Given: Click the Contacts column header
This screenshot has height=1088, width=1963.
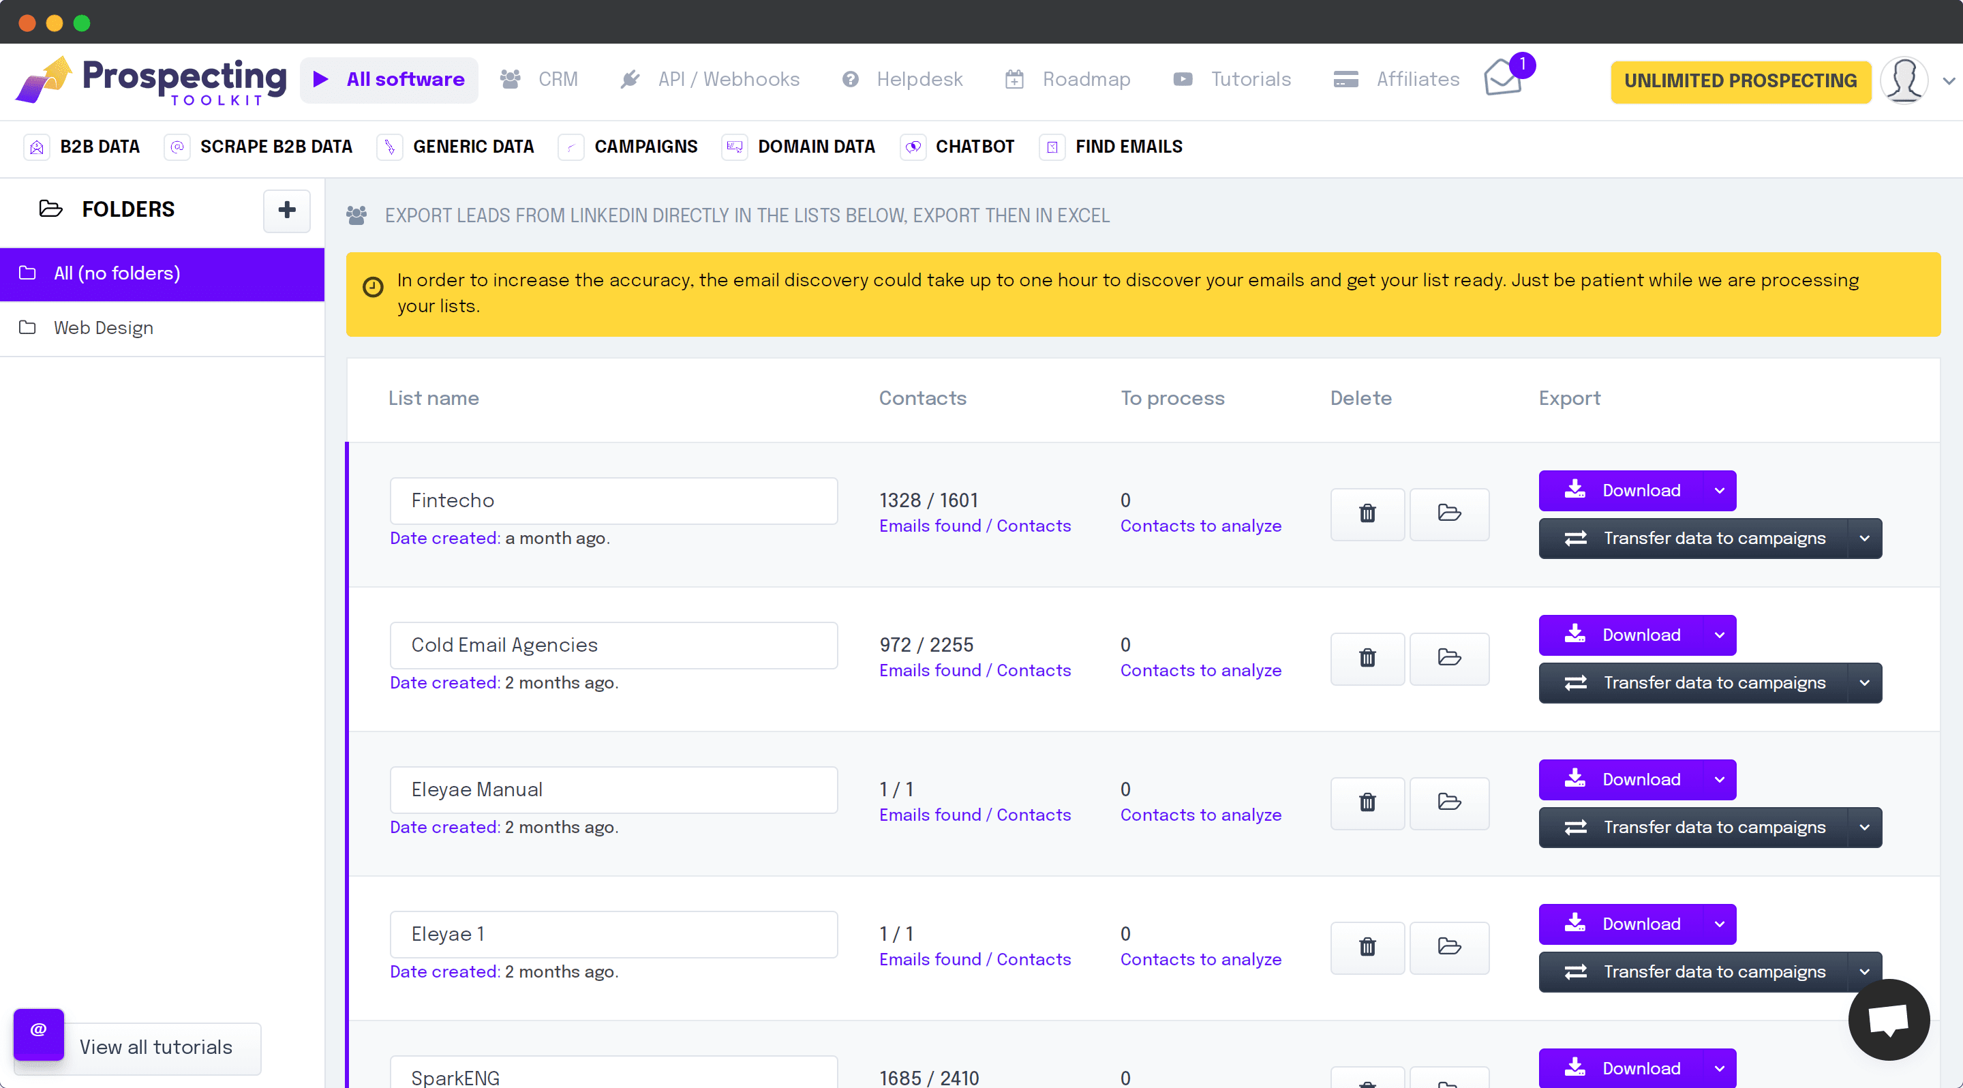Looking at the screenshot, I should tap(922, 399).
